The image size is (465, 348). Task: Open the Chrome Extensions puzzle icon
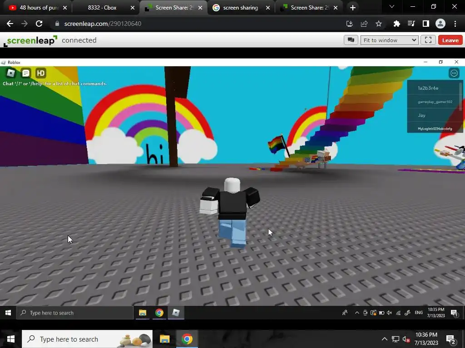396,24
